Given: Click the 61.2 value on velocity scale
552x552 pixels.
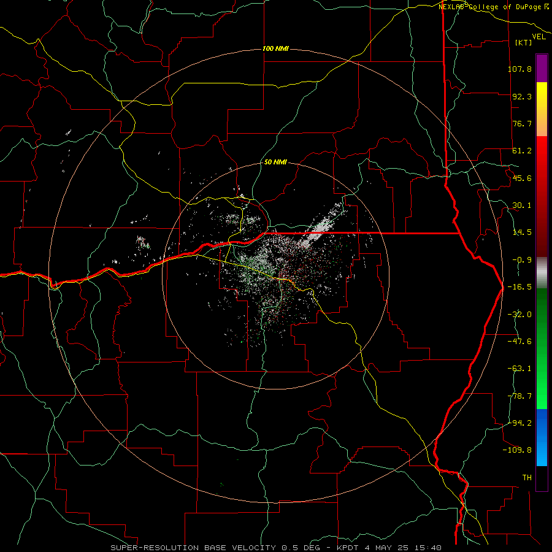Looking at the screenshot, I should pos(522,151).
